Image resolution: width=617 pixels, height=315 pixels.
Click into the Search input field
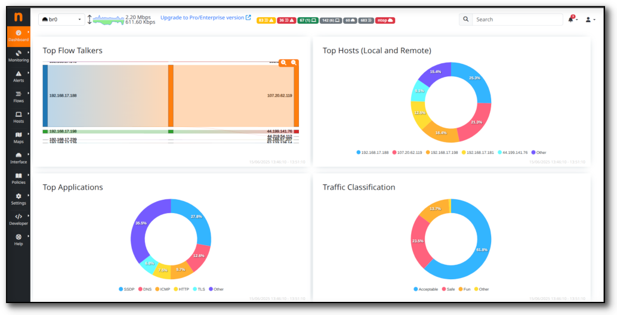517,20
